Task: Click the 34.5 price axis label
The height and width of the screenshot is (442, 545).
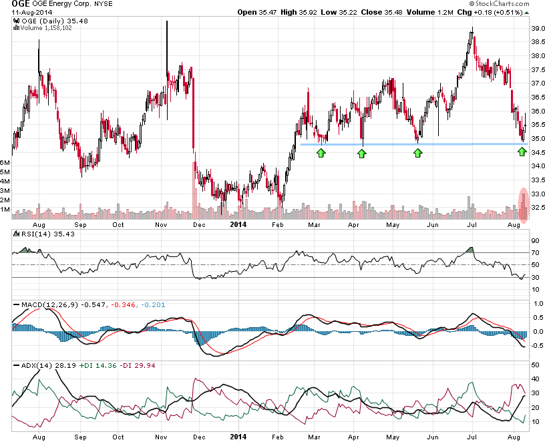Action: click(538, 152)
